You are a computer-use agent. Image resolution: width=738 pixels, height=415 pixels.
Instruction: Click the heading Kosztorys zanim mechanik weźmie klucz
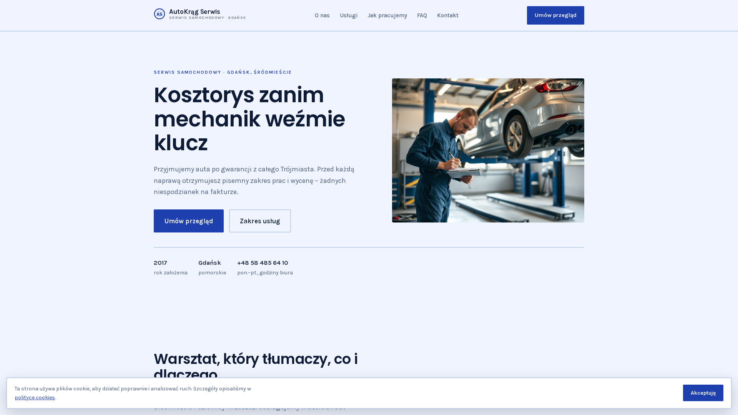pyautogui.click(x=249, y=119)
